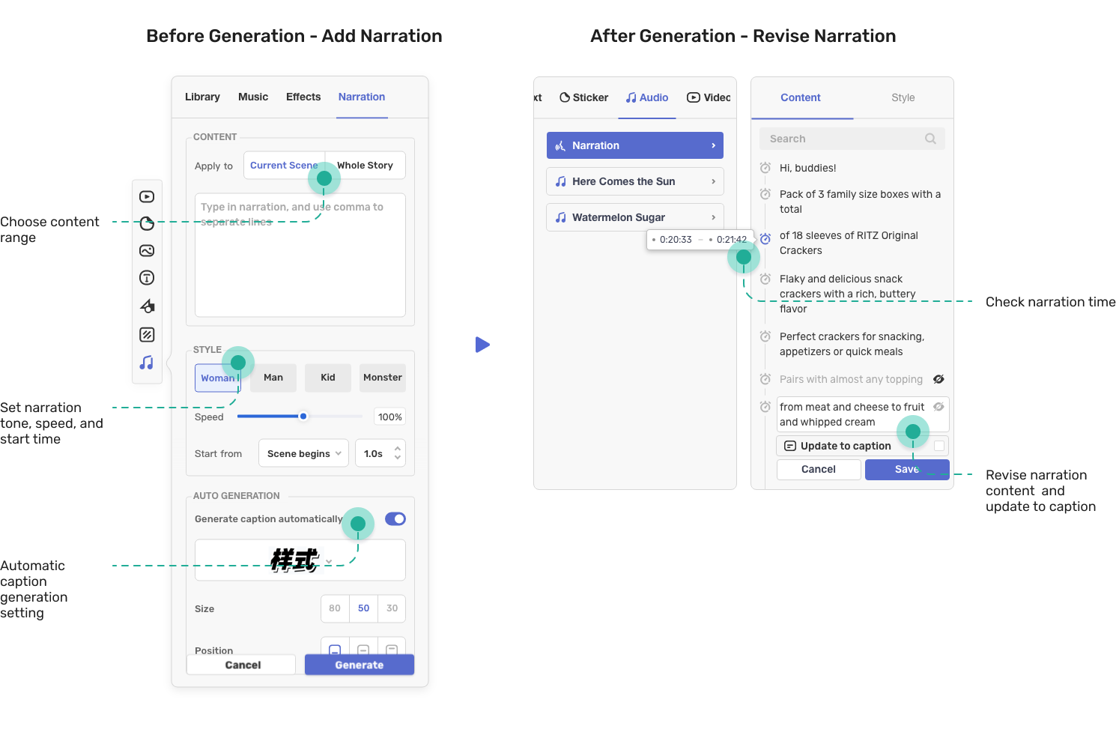
Task: Select the shapes tool in the sidebar
Action: 147,306
